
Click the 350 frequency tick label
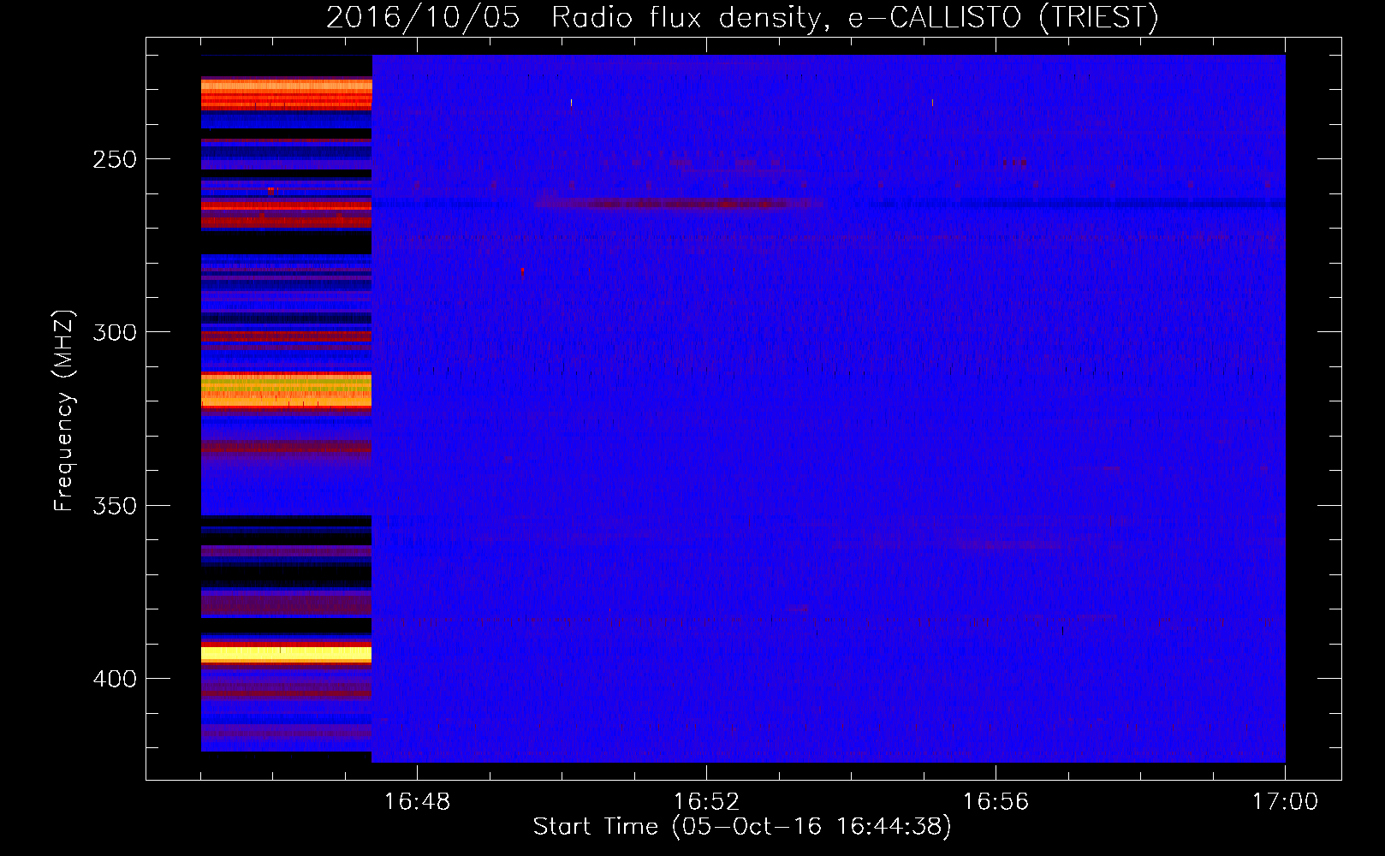115,506
